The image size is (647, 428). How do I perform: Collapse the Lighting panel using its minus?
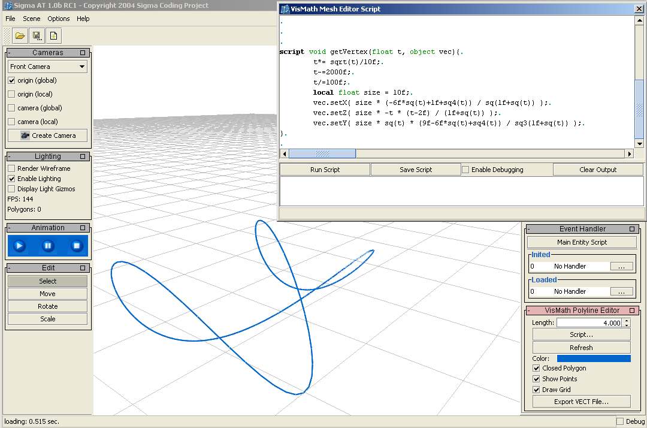pos(10,156)
